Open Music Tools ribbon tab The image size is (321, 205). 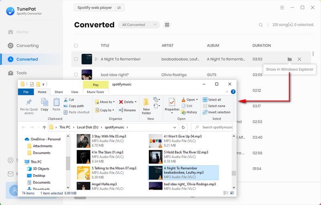coord(95,92)
